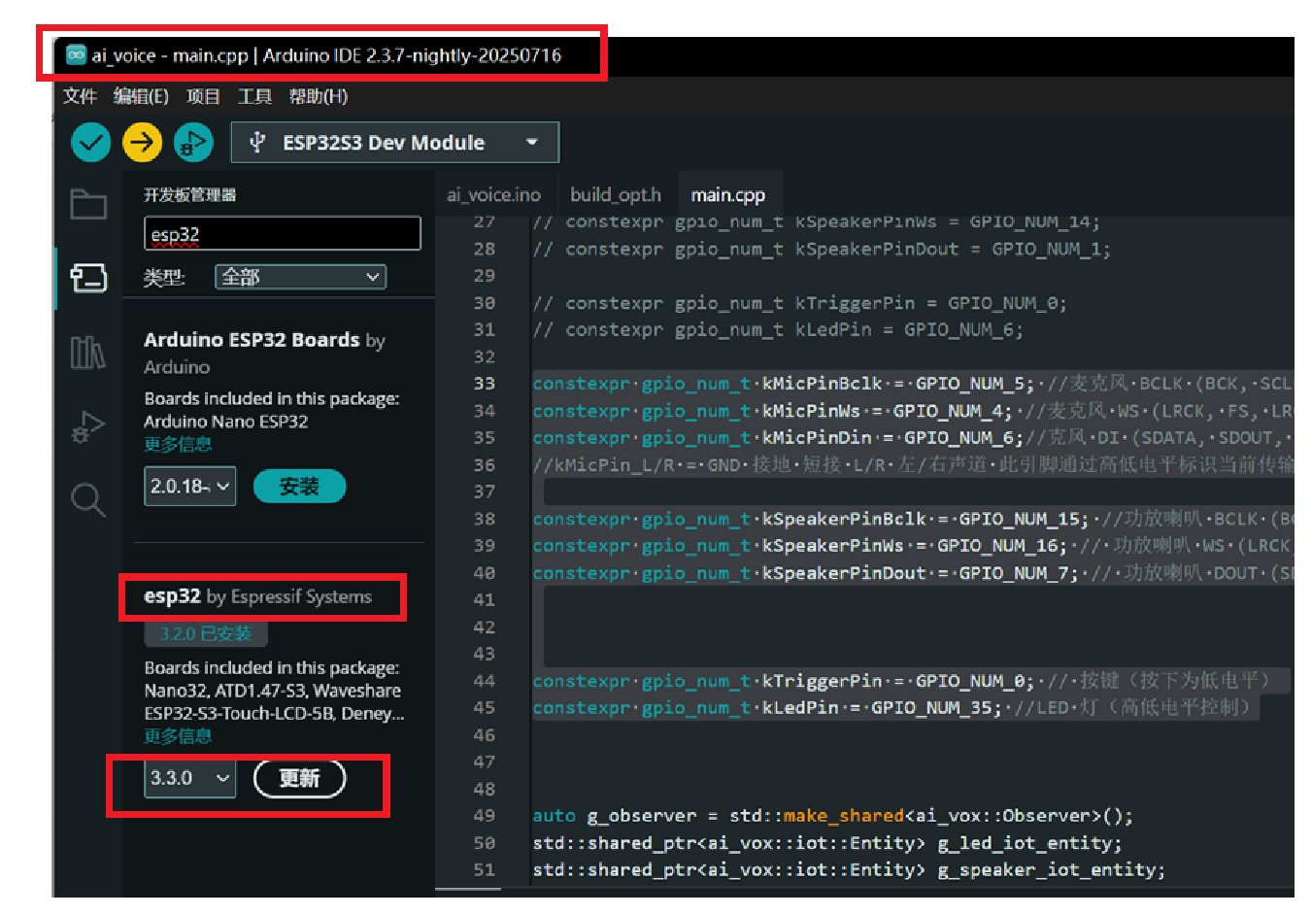Click the kMicPinWs code line

coord(912,411)
